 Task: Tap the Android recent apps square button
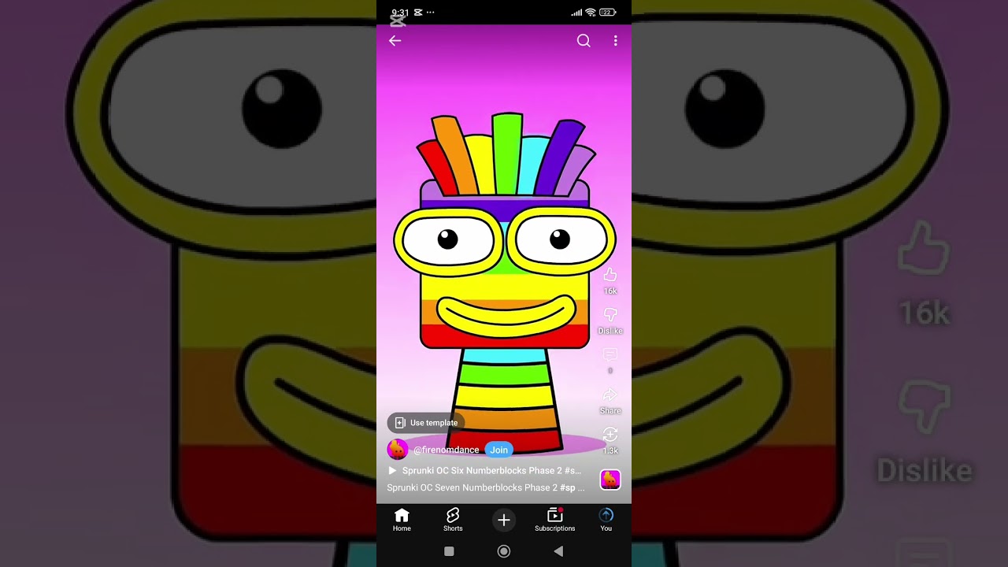pyautogui.click(x=449, y=551)
